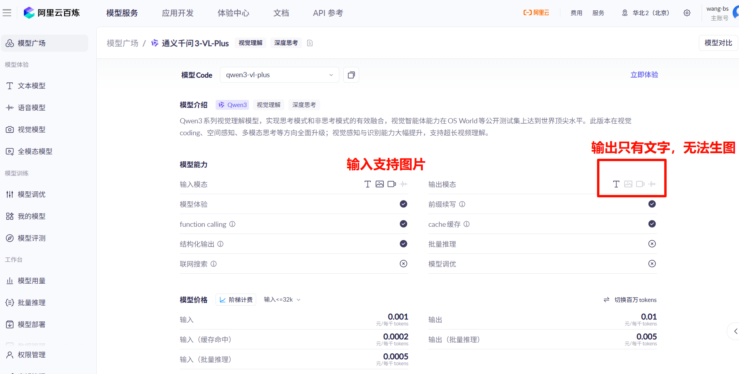Click the info icon beside 结构化输出

pos(220,244)
